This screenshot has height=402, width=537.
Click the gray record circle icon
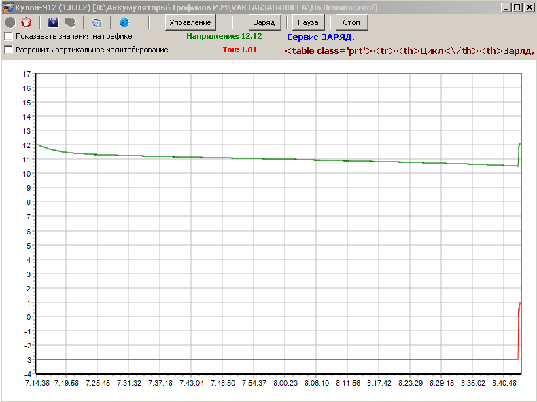(10, 22)
